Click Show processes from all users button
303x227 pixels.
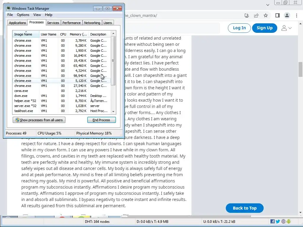click(x=39, y=120)
